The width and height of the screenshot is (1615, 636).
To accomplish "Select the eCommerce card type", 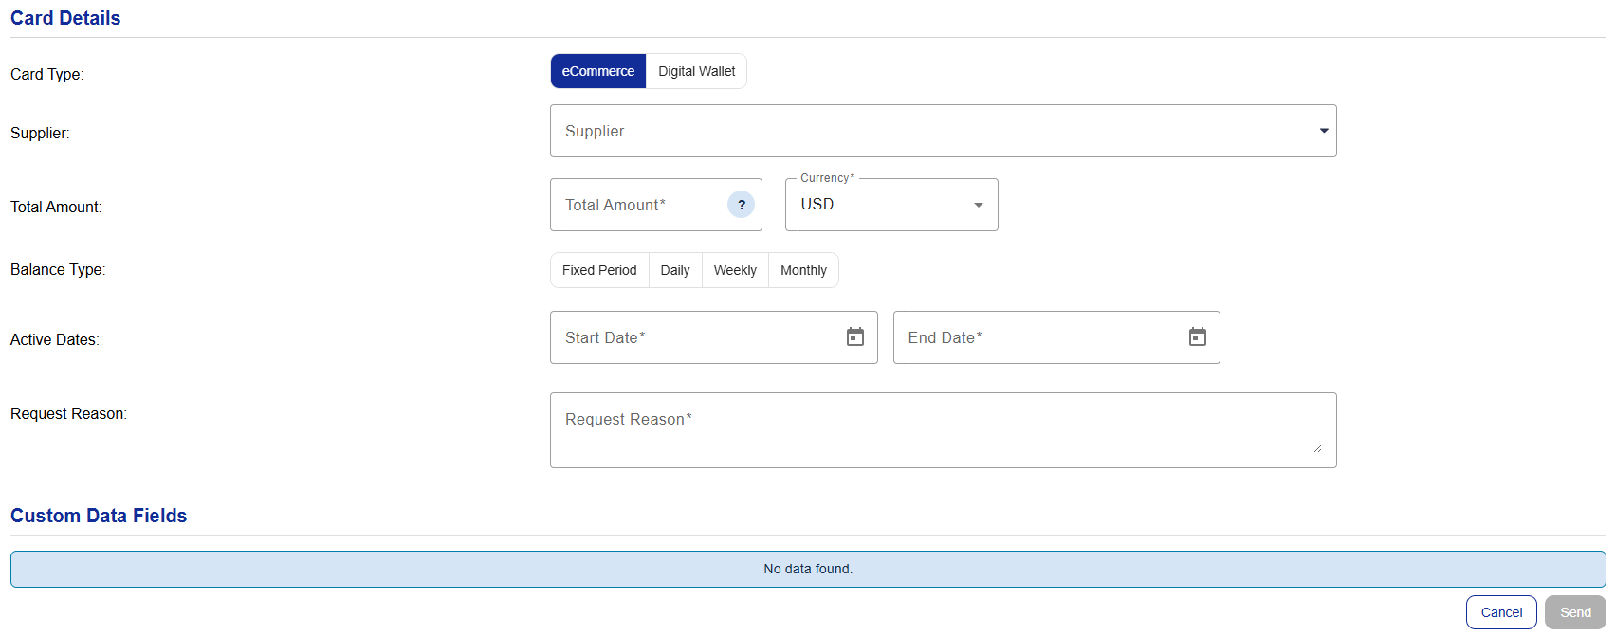I will point(598,71).
